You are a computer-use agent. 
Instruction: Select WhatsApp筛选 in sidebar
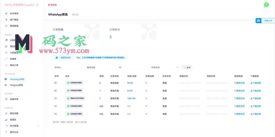coord(17,79)
